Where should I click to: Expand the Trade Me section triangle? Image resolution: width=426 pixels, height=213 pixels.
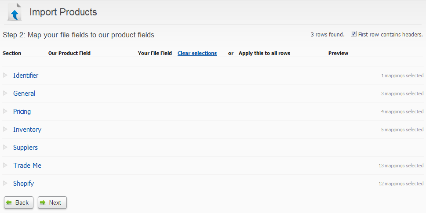coord(5,165)
